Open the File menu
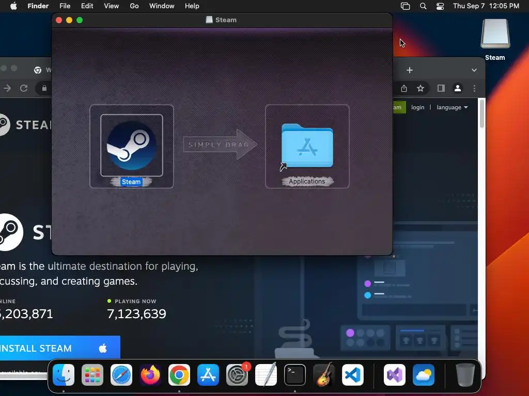The height and width of the screenshot is (396, 529). 65,6
